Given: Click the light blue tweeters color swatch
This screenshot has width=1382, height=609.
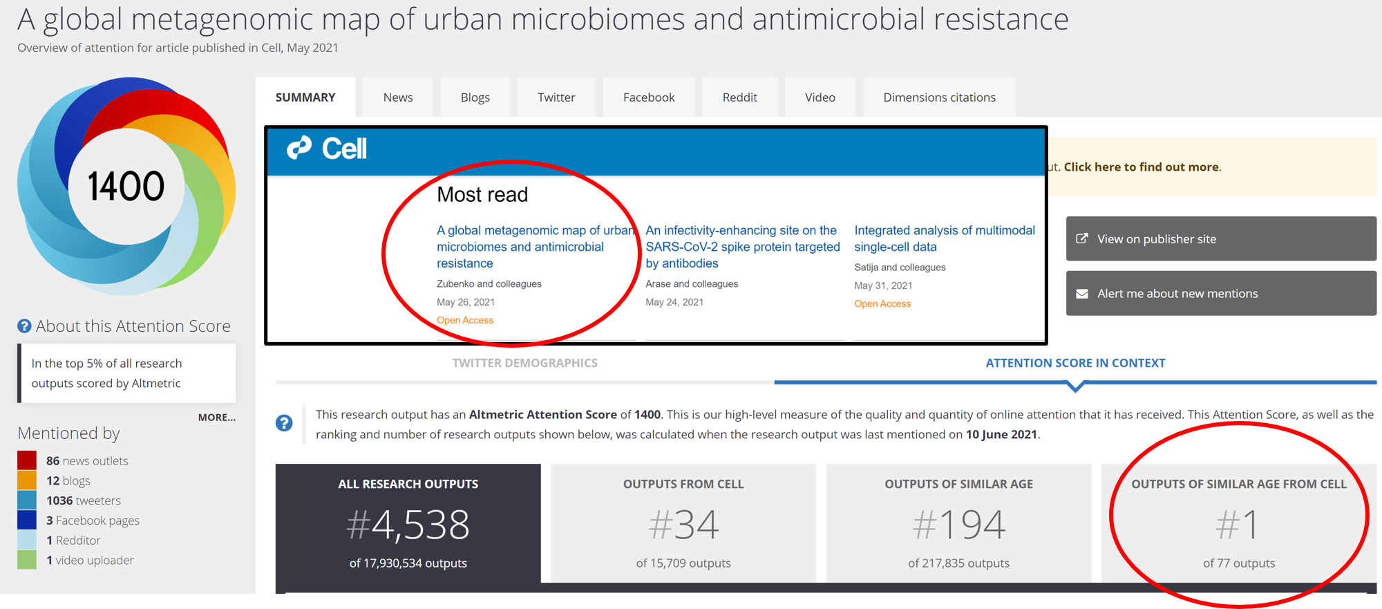Looking at the screenshot, I should [27, 500].
